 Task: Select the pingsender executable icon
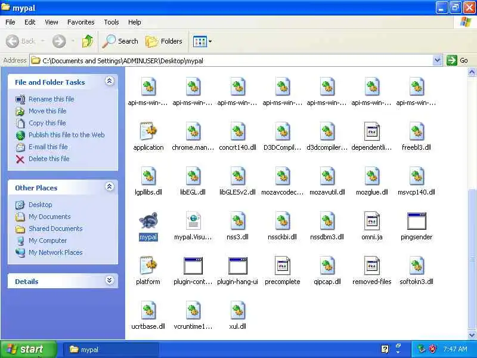pyautogui.click(x=416, y=221)
